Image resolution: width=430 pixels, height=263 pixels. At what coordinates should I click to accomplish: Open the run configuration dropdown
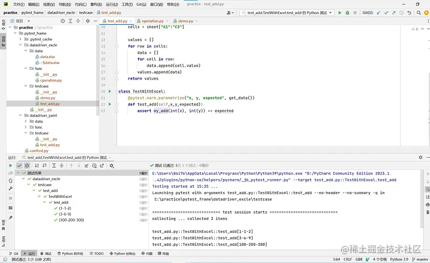286,12
